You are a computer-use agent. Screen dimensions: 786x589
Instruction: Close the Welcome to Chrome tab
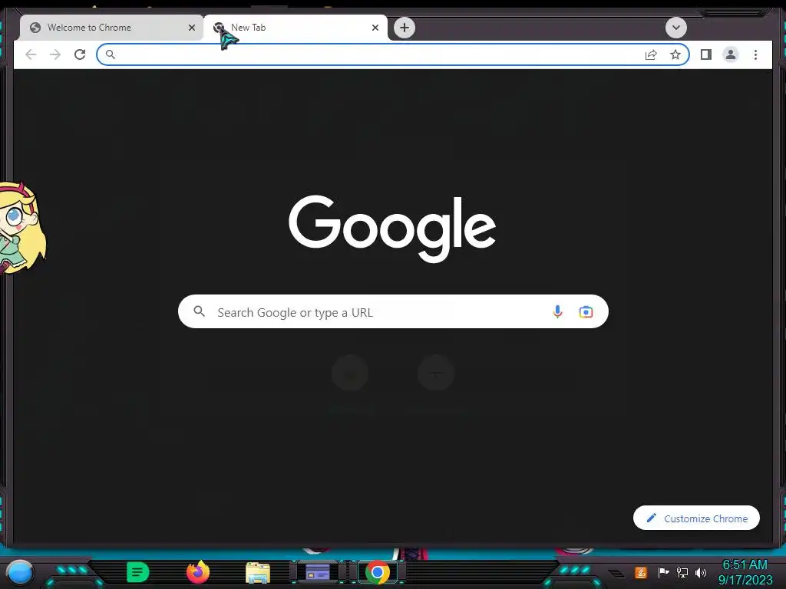(191, 28)
